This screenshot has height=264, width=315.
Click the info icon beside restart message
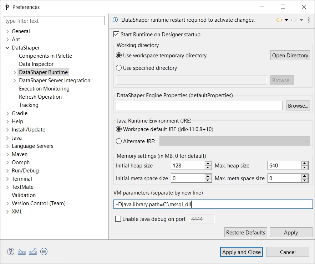(115, 20)
